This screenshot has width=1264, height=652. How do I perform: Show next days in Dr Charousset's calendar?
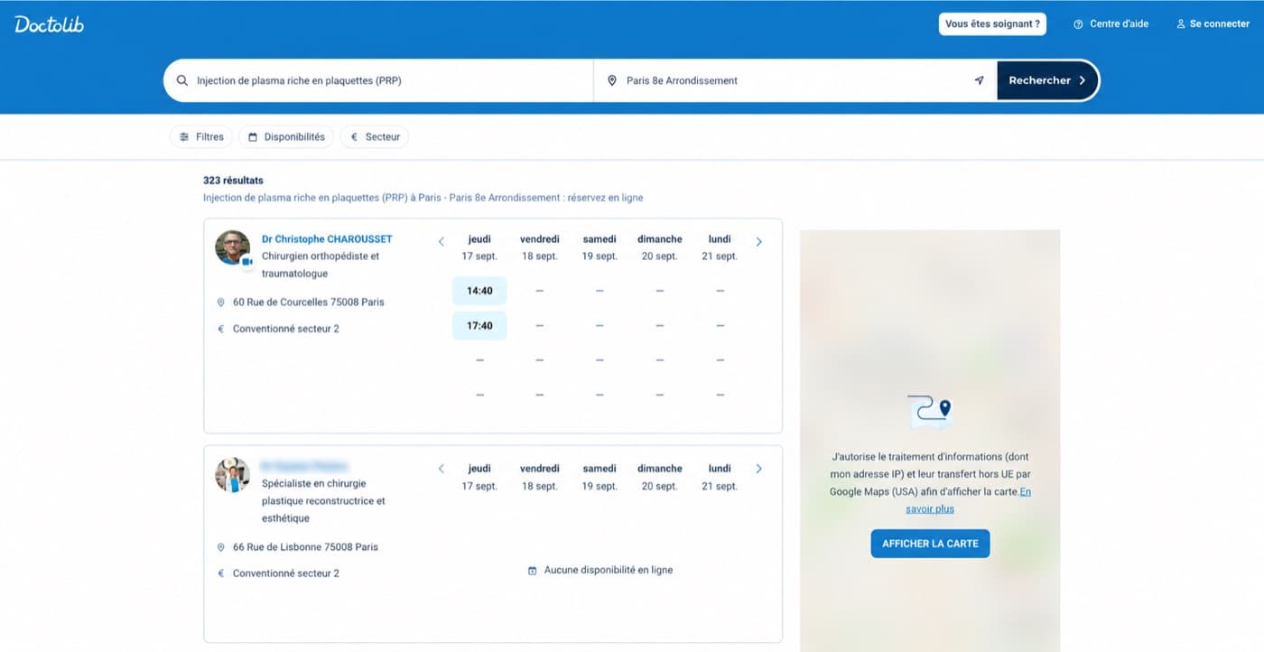click(x=758, y=242)
